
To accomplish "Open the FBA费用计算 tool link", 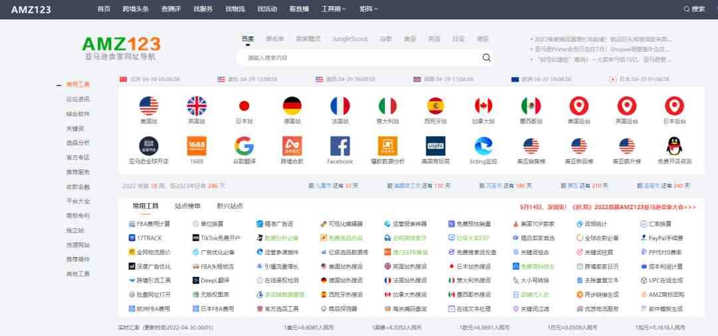I will [x=150, y=224].
